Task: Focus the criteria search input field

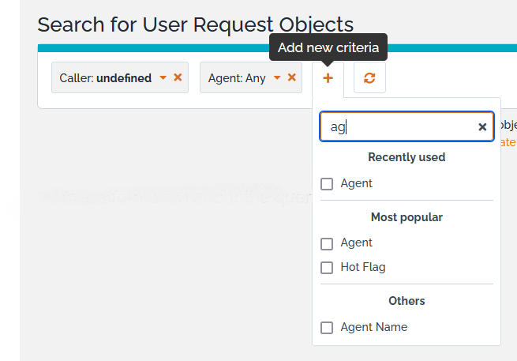Action: pyautogui.click(x=399, y=126)
